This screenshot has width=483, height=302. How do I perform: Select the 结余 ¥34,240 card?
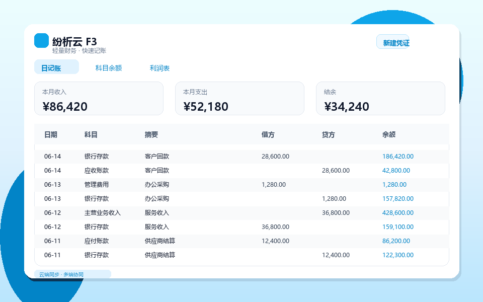pos(380,98)
